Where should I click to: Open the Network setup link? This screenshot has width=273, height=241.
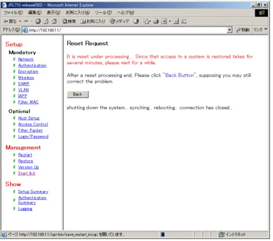tap(26, 59)
